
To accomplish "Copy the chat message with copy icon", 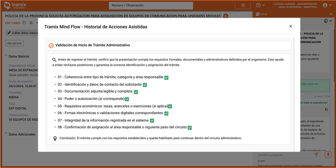I will (326, 110).
